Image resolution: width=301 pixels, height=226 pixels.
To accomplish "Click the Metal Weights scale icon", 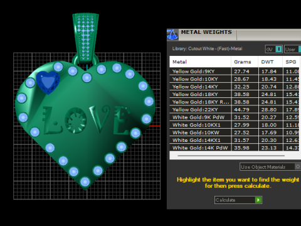I will pyautogui.click(x=172, y=35).
